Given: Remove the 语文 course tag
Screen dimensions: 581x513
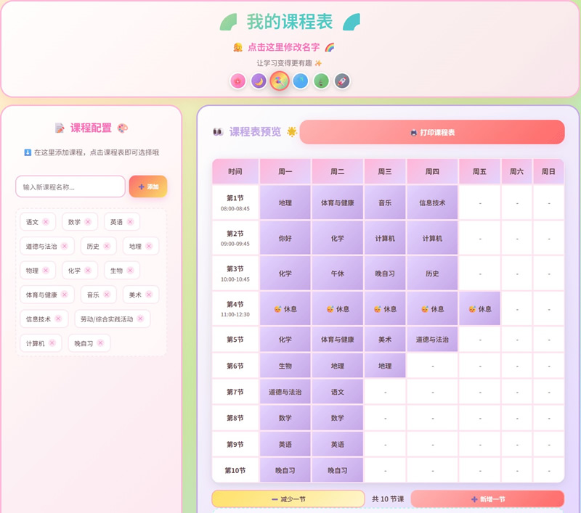Looking at the screenshot, I should pyautogui.click(x=46, y=222).
